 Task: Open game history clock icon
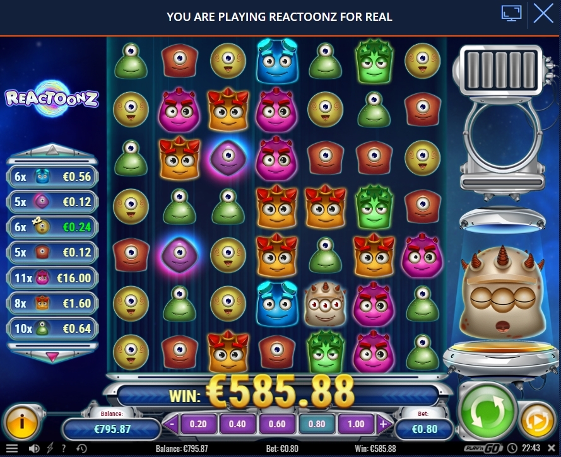tap(81, 448)
